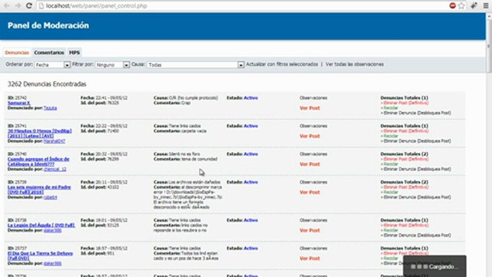Click Eliminar Post (Definitivo) for denuncia 25738
Screen dimensions: 492x277
click(x=405, y=225)
